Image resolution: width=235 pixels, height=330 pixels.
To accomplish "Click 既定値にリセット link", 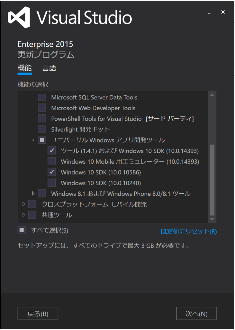I will [188, 230].
